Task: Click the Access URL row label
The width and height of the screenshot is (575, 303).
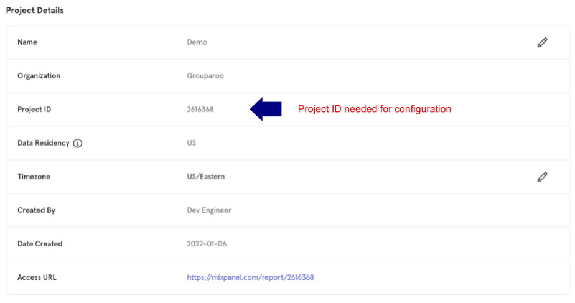Action: point(37,277)
